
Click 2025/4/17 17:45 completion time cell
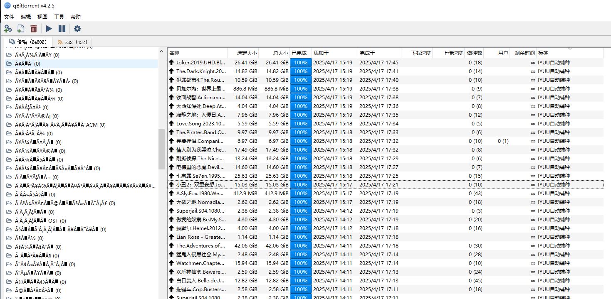coord(379,62)
